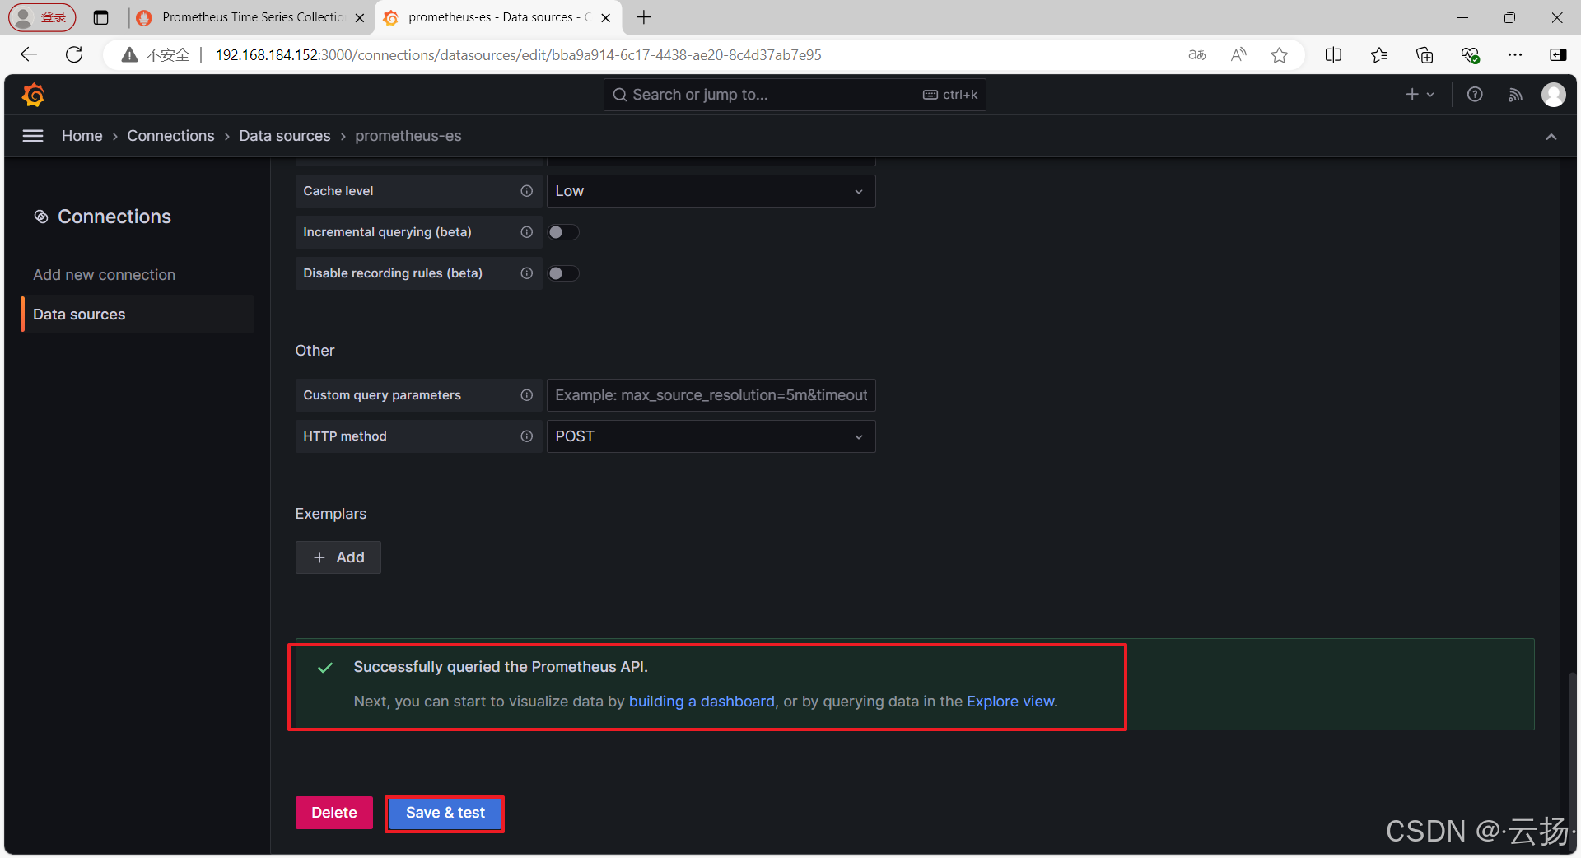1581x858 pixels.
Task: Click the not-secure warning icon
Action: pyautogui.click(x=129, y=55)
